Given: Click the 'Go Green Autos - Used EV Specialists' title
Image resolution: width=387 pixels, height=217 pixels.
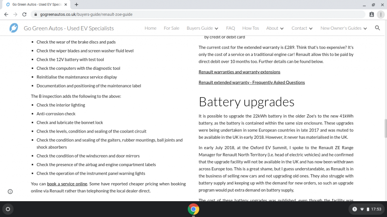Looking at the screenshot, I should click(69, 28).
